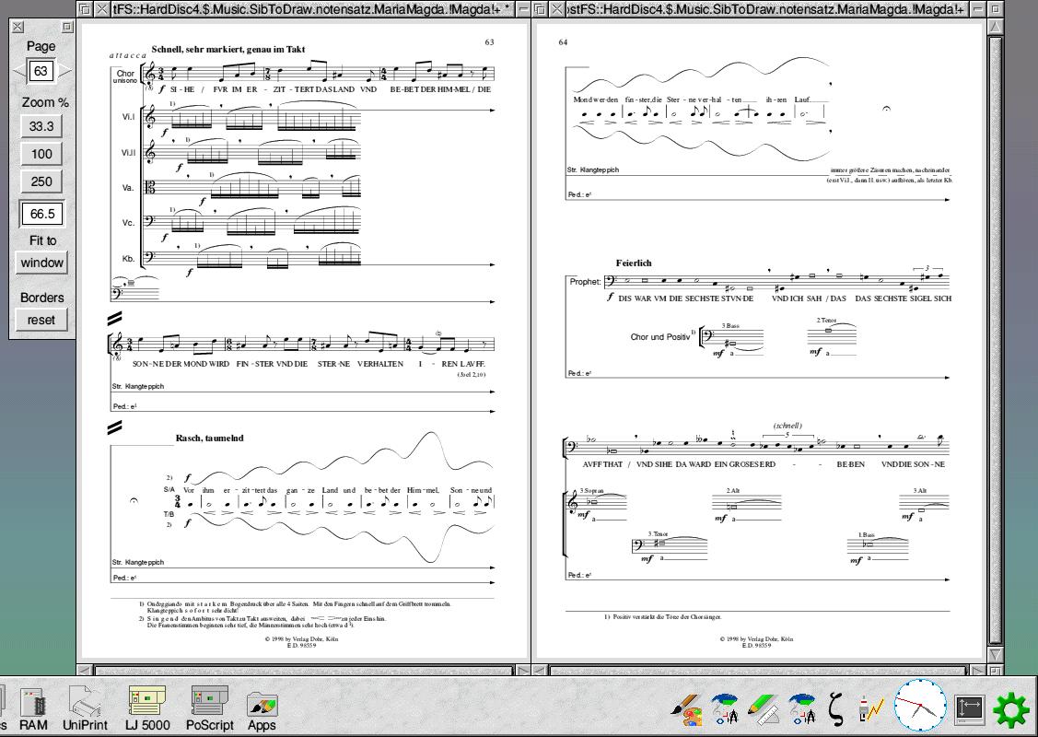Viewport: 1038px width, 737px height.
Task: Click the '(Joel 2,10)' reference text
Action: 472,375
